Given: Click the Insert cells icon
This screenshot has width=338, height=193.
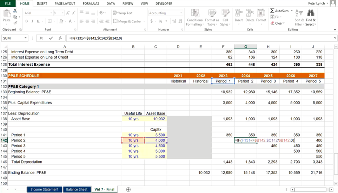Looking at the screenshot, I should tap(239, 13).
